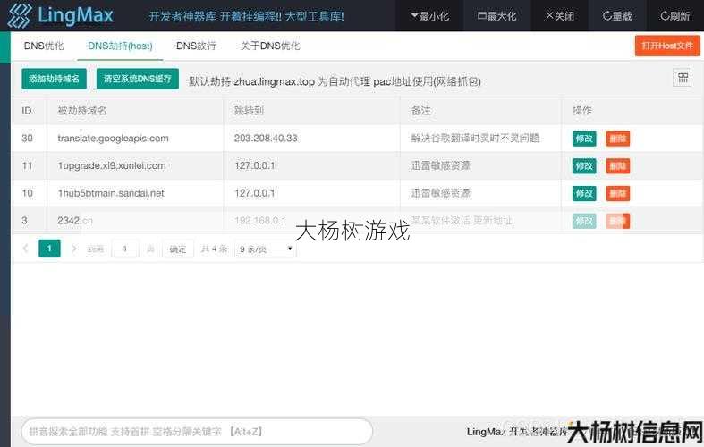Screen dimensions: 704x447
Task: Click the 打开Host文件 button
Action: [x=667, y=46]
